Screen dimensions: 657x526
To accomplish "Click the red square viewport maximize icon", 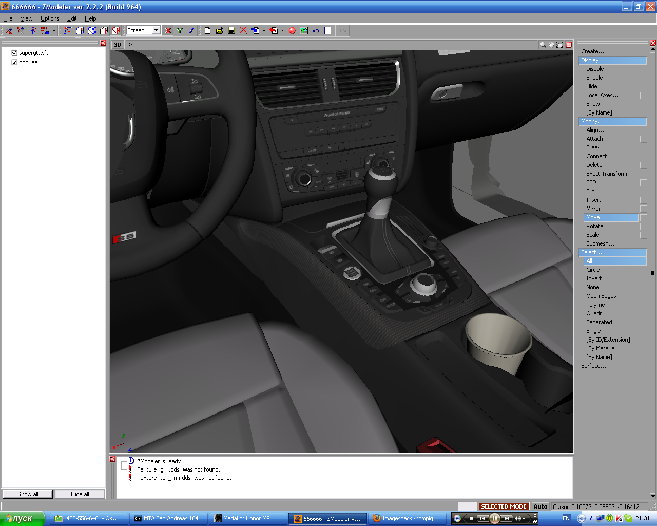I will [x=569, y=45].
